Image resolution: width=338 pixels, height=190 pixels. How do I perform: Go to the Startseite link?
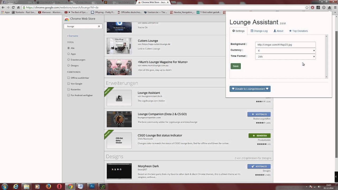[x=73, y=36]
